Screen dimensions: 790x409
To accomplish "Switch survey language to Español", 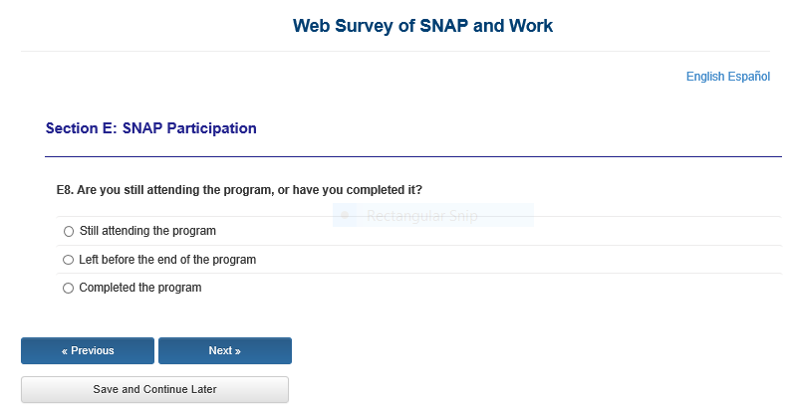I will [x=750, y=77].
